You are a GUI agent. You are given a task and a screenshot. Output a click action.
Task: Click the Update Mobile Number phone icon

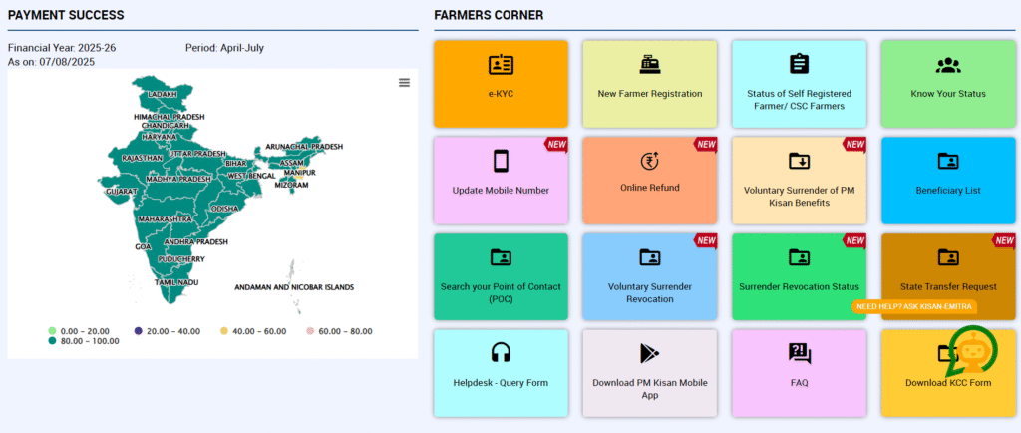coord(501,162)
